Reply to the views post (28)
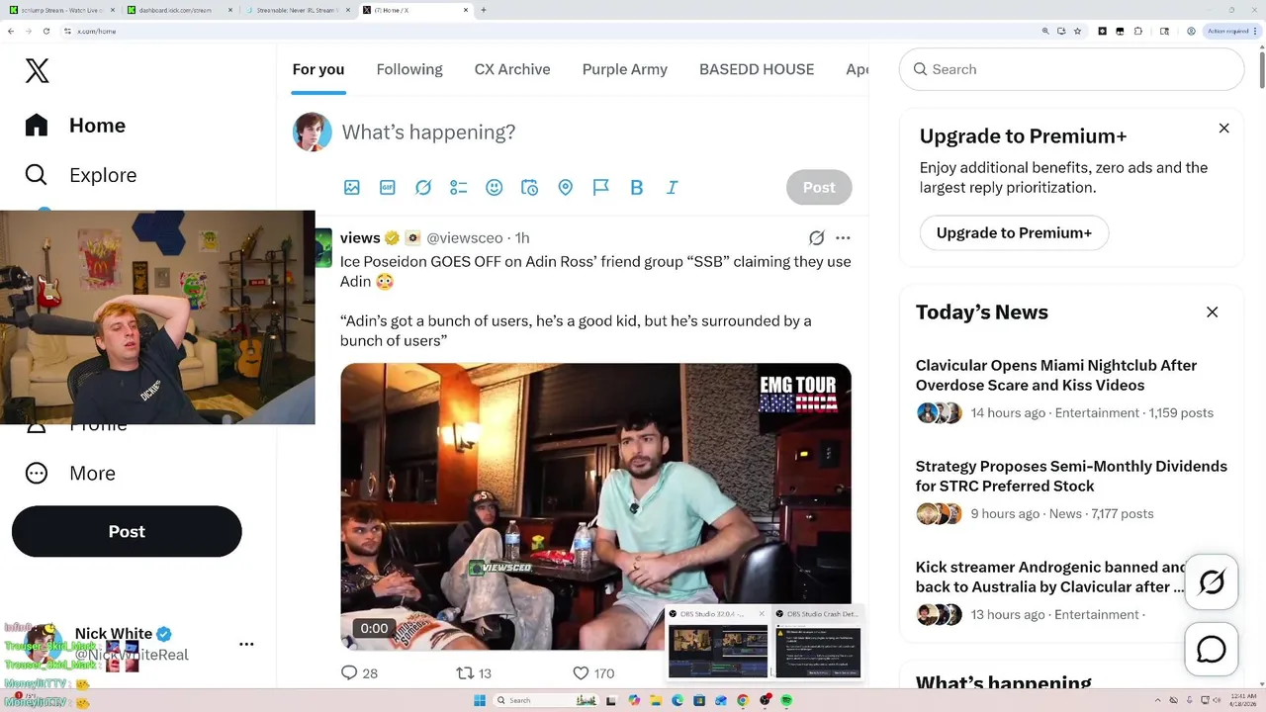This screenshot has width=1266, height=712. tap(359, 673)
